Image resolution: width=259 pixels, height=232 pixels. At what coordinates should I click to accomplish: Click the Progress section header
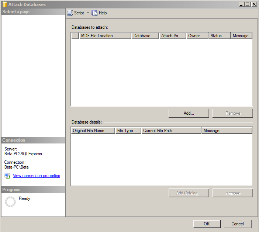(x=33, y=190)
